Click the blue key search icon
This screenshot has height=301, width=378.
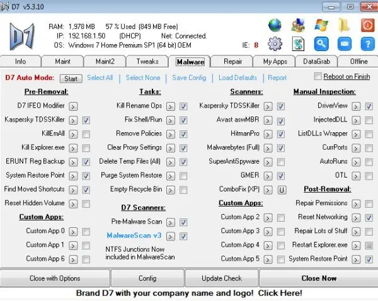(x=321, y=44)
